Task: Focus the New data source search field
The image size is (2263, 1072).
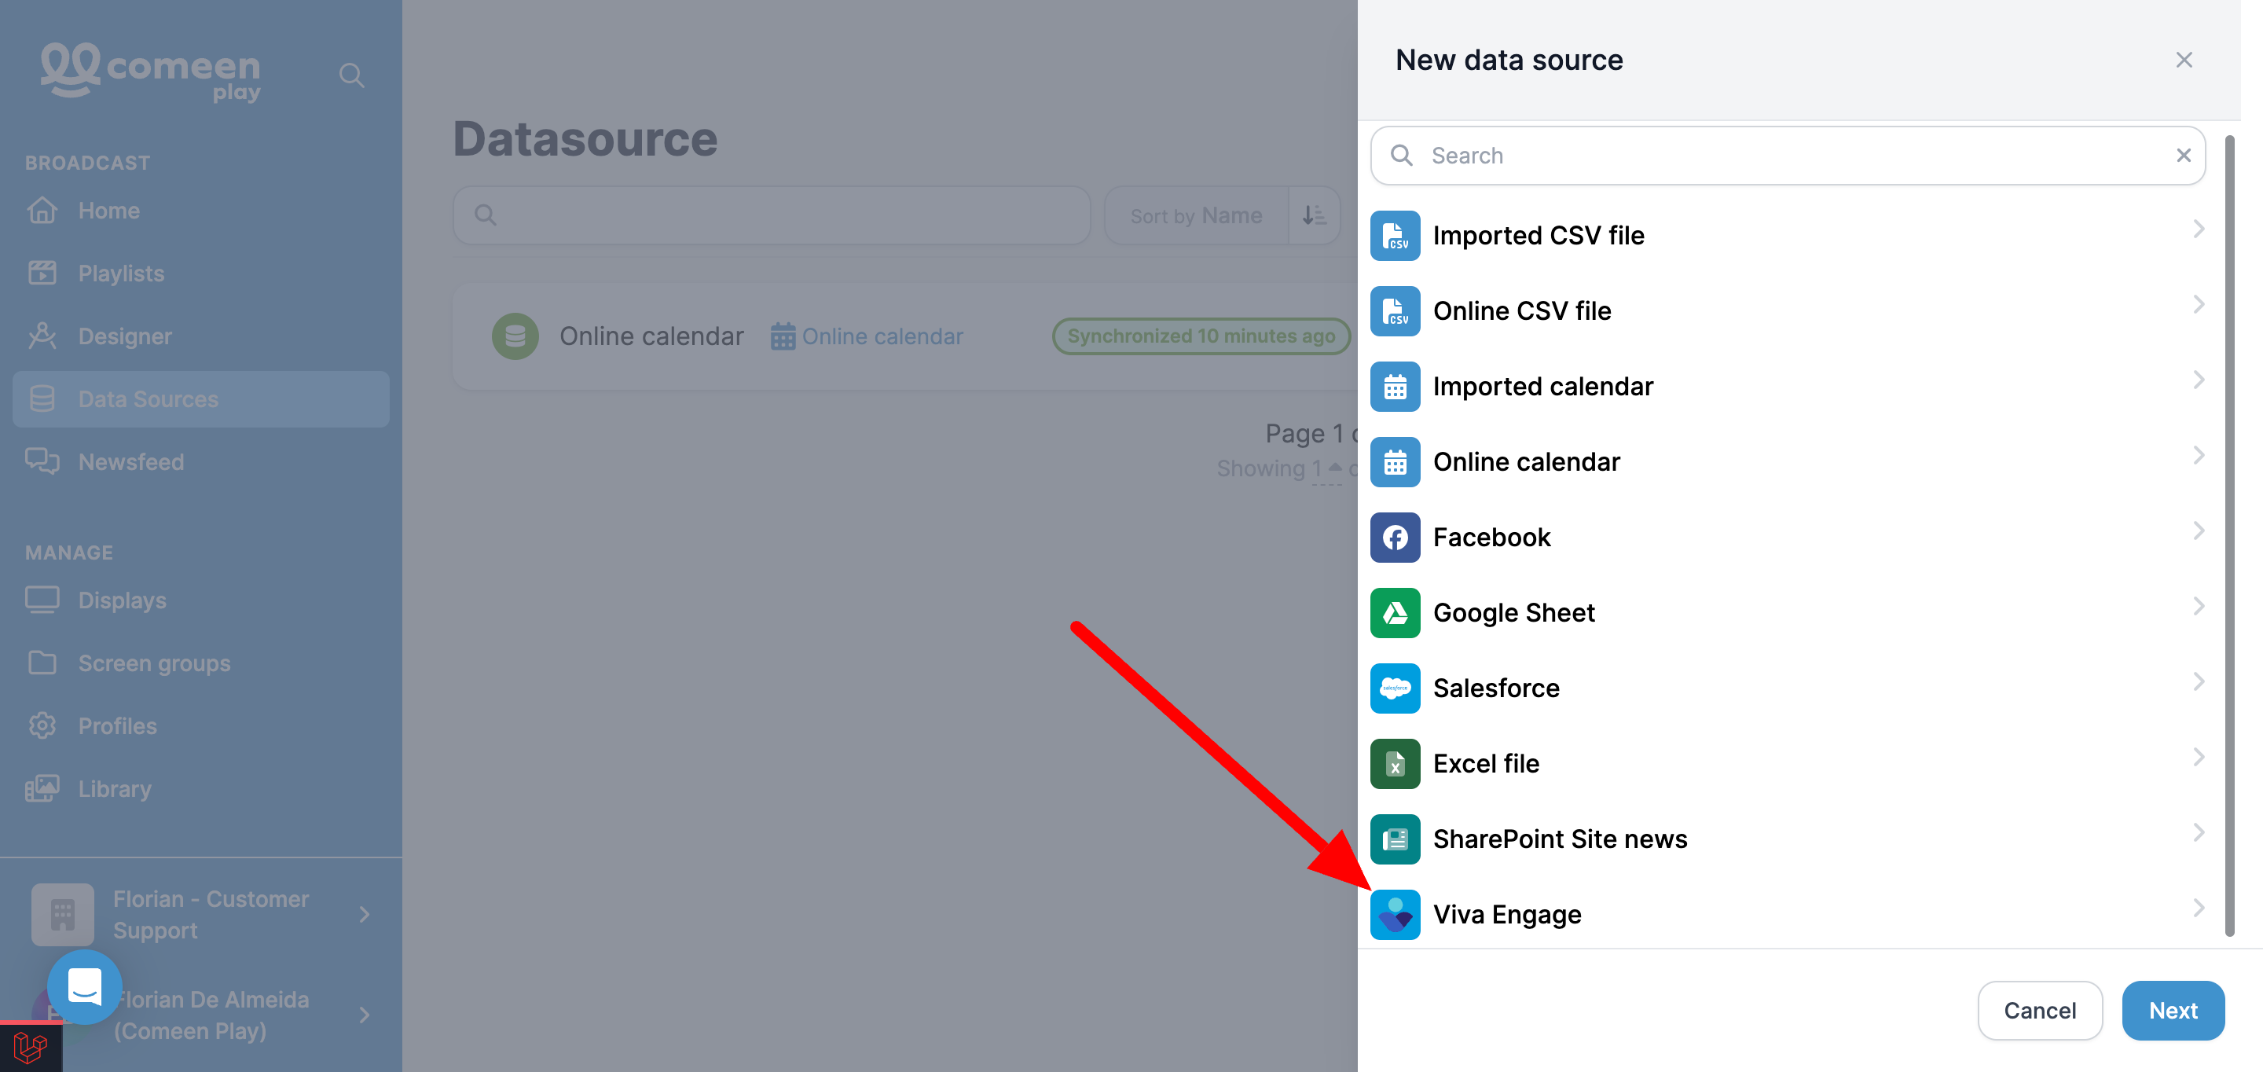Action: click(1788, 156)
